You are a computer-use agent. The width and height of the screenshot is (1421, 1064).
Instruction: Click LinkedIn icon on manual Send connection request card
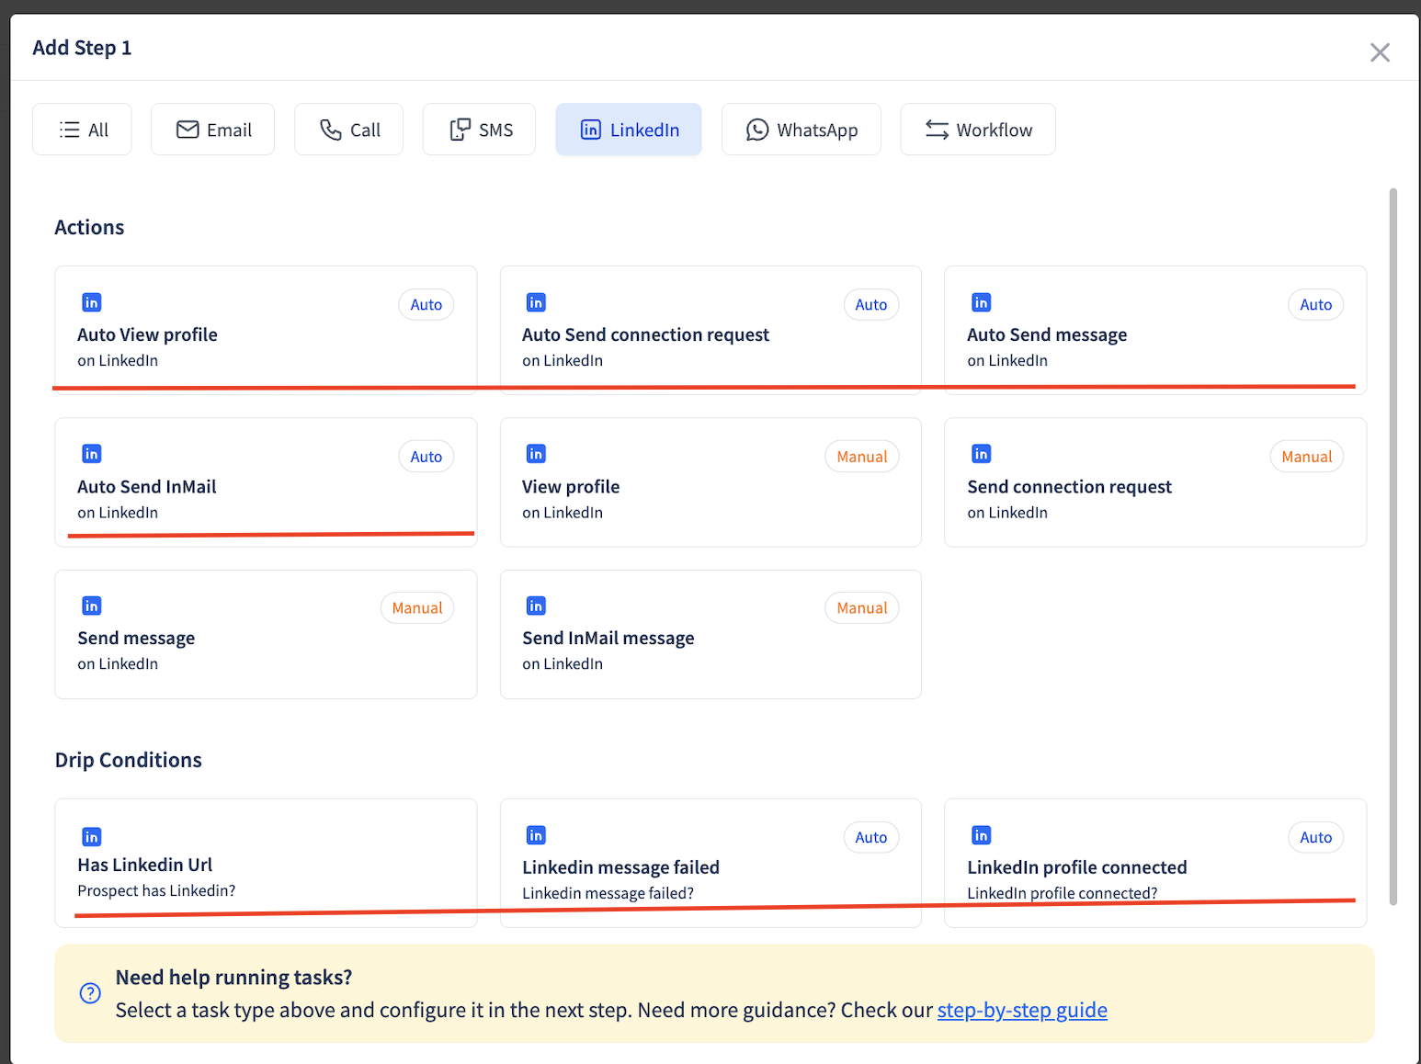pyautogui.click(x=981, y=454)
